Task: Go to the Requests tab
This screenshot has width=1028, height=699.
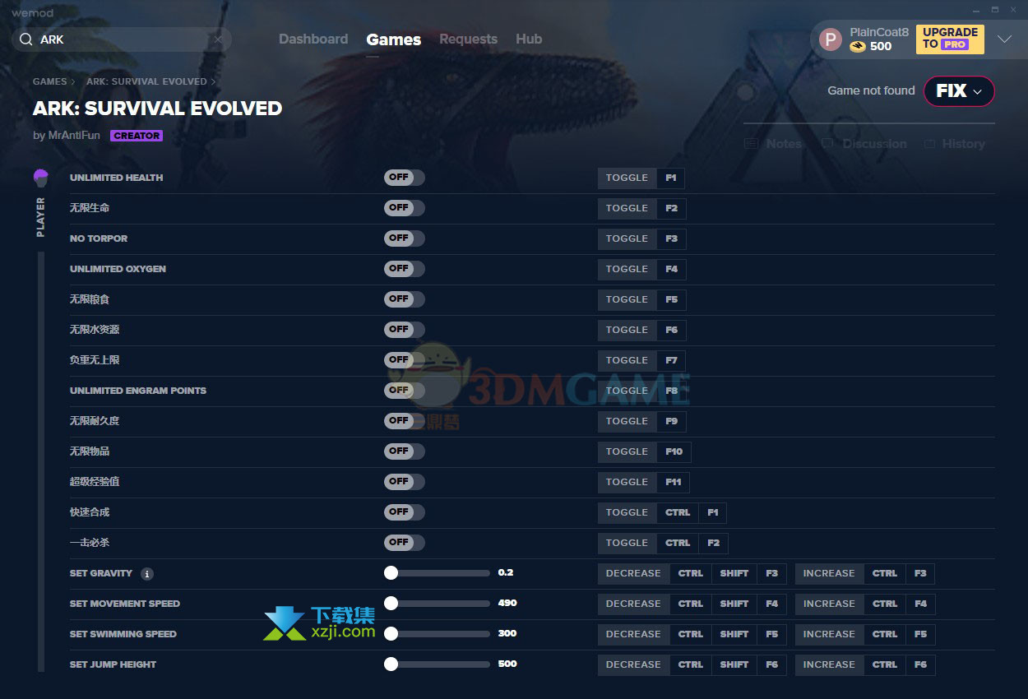Action: point(468,39)
